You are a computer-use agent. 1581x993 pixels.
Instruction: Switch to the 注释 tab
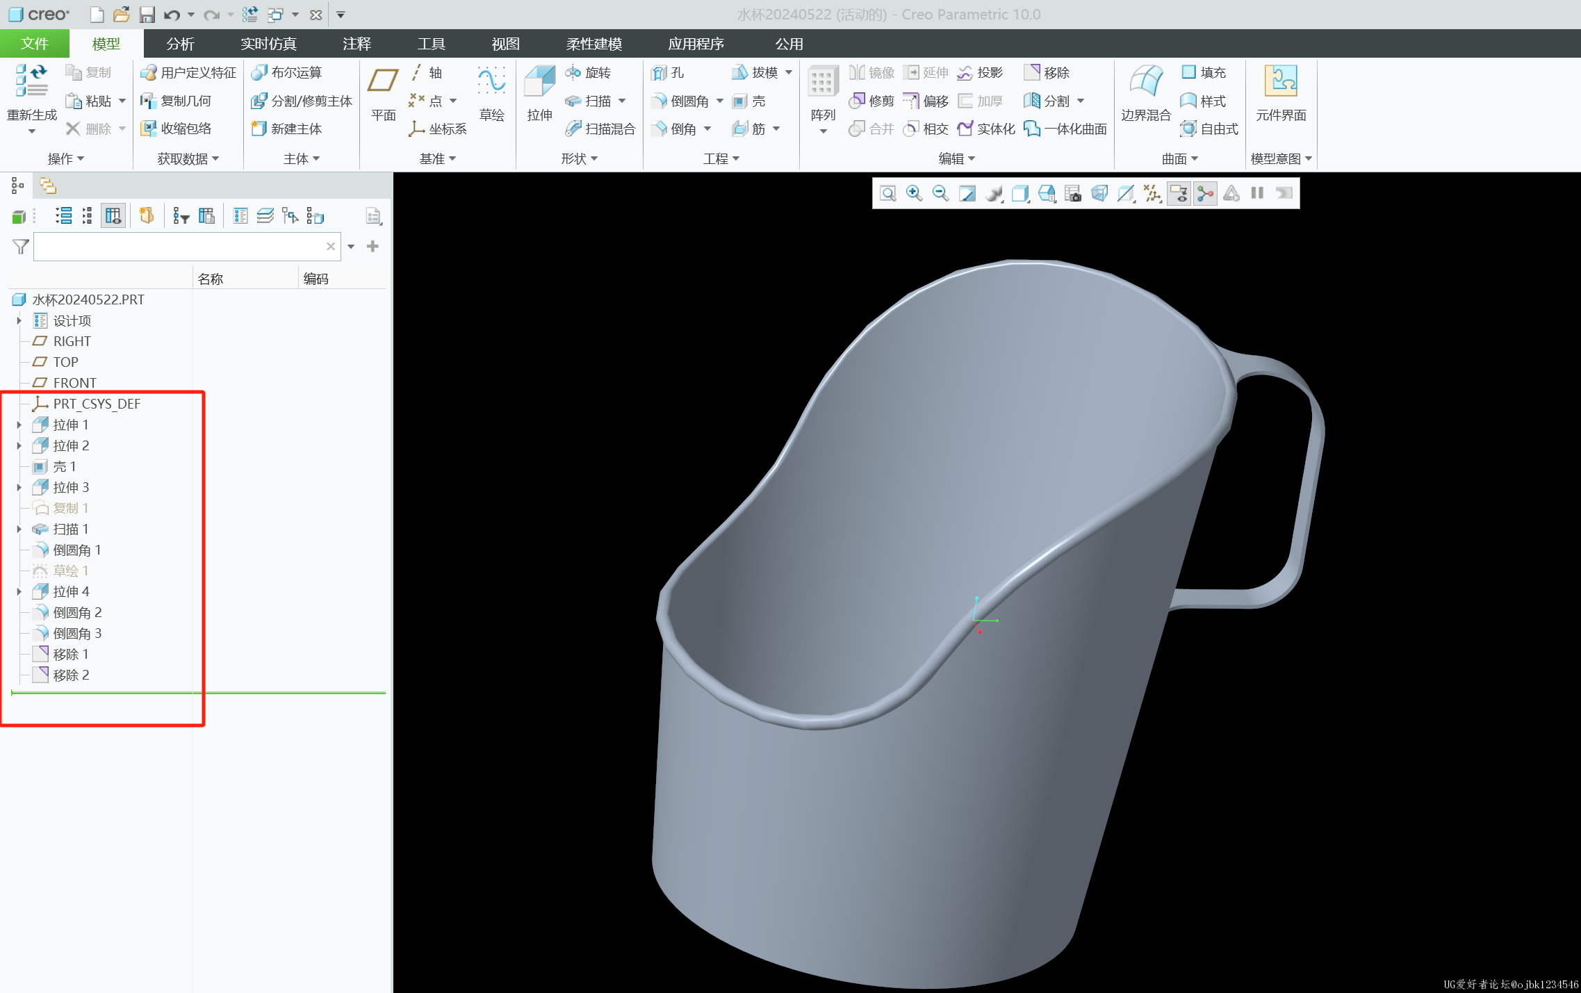[x=357, y=44]
